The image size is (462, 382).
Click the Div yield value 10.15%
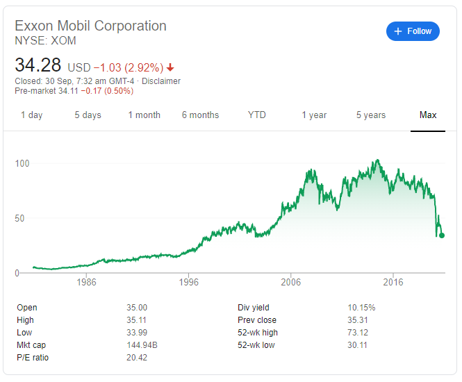click(361, 308)
